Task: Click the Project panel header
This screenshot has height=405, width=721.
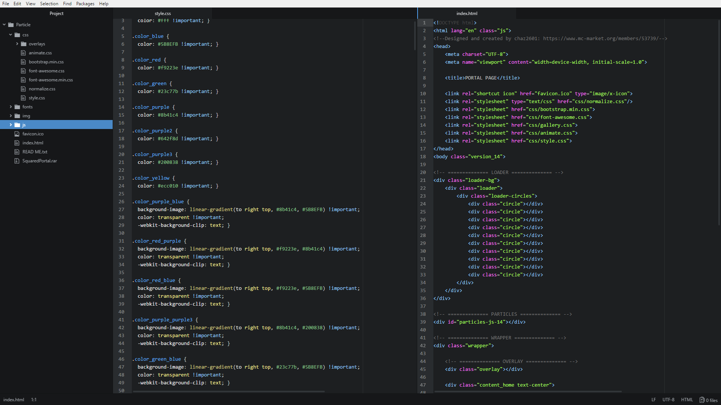Action: pos(56,13)
